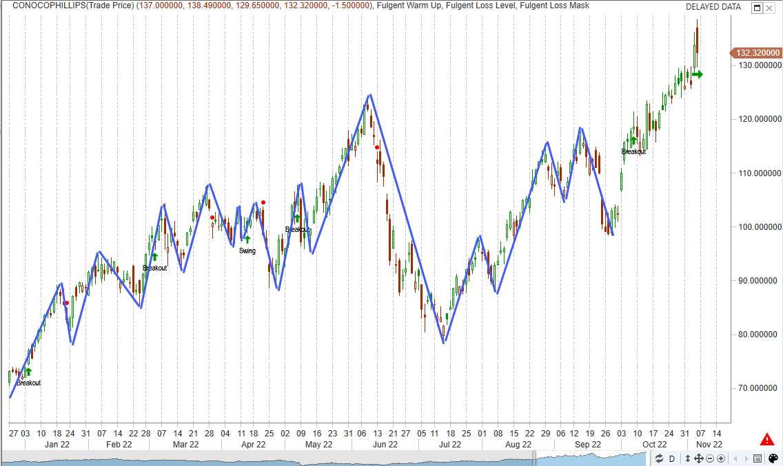The width and height of the screenshot is (783, 466).
Task: Select the four-way pan tool icon
Action: [698, 458]
